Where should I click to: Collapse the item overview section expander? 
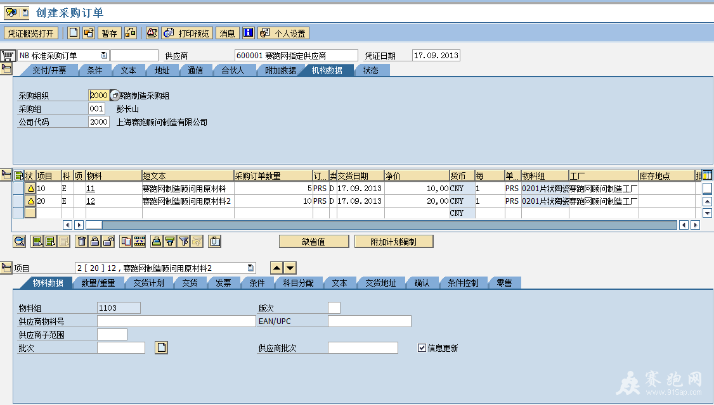coord(6,175)
